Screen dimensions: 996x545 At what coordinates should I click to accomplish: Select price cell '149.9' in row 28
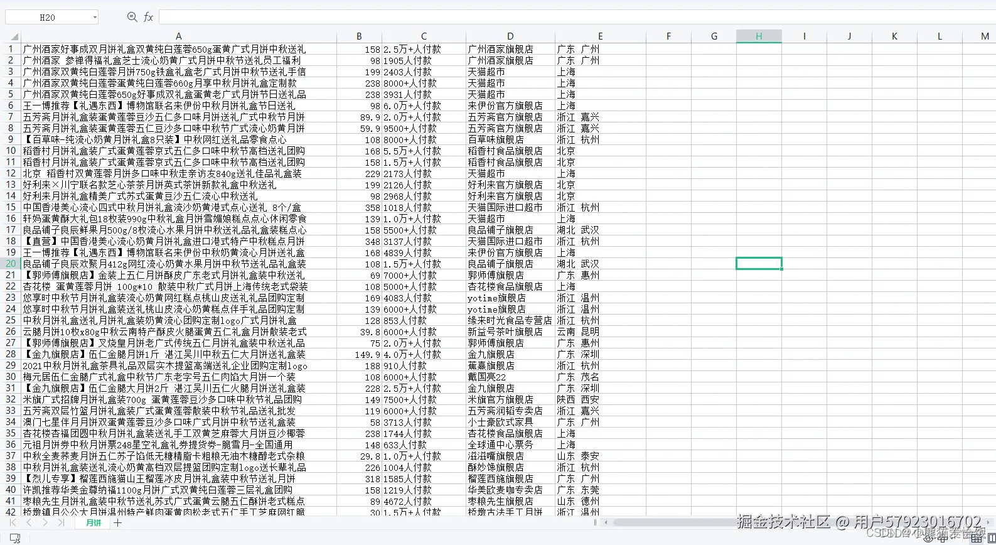tap(359, 354)
